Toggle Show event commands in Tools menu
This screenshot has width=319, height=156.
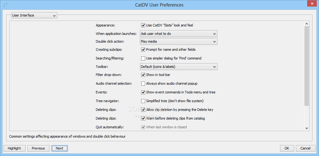[x=143, y=92]
